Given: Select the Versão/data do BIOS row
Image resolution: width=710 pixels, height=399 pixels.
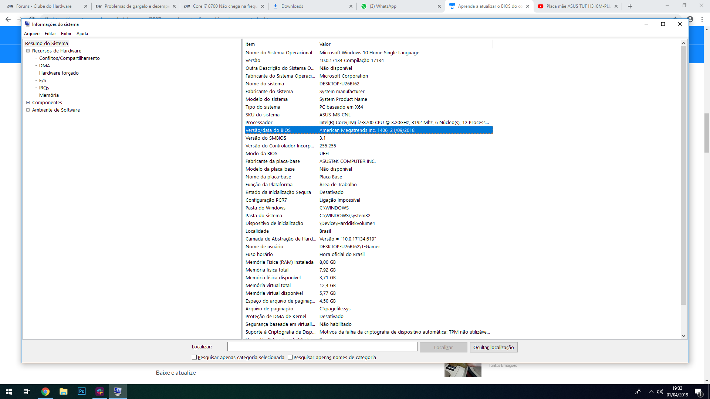Looking at the screenshot, I should (x=369, y=130).
